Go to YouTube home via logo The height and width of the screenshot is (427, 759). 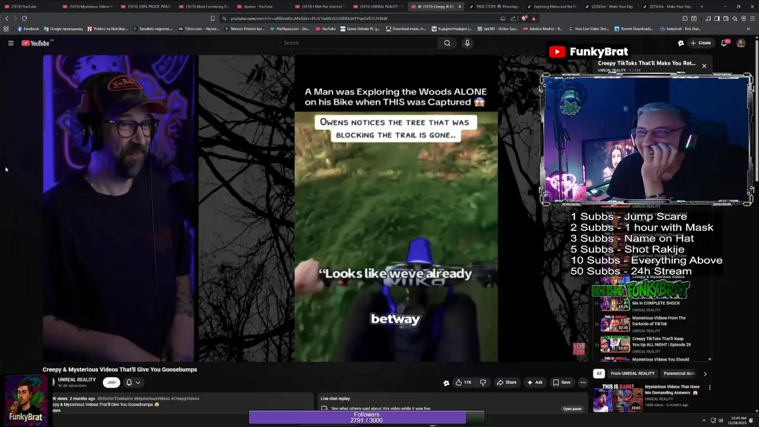(x=36, y=43)
